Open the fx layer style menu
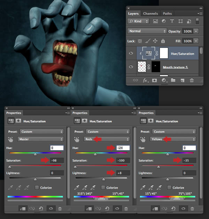 tap(145, 80)
